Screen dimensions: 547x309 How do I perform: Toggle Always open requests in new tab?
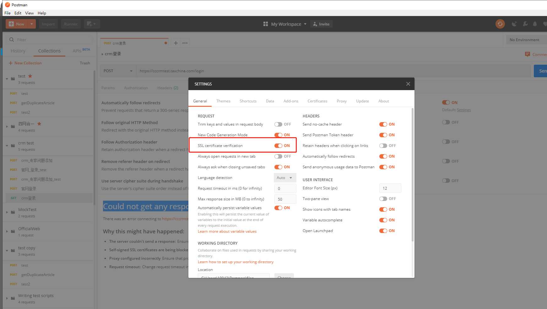278,156
